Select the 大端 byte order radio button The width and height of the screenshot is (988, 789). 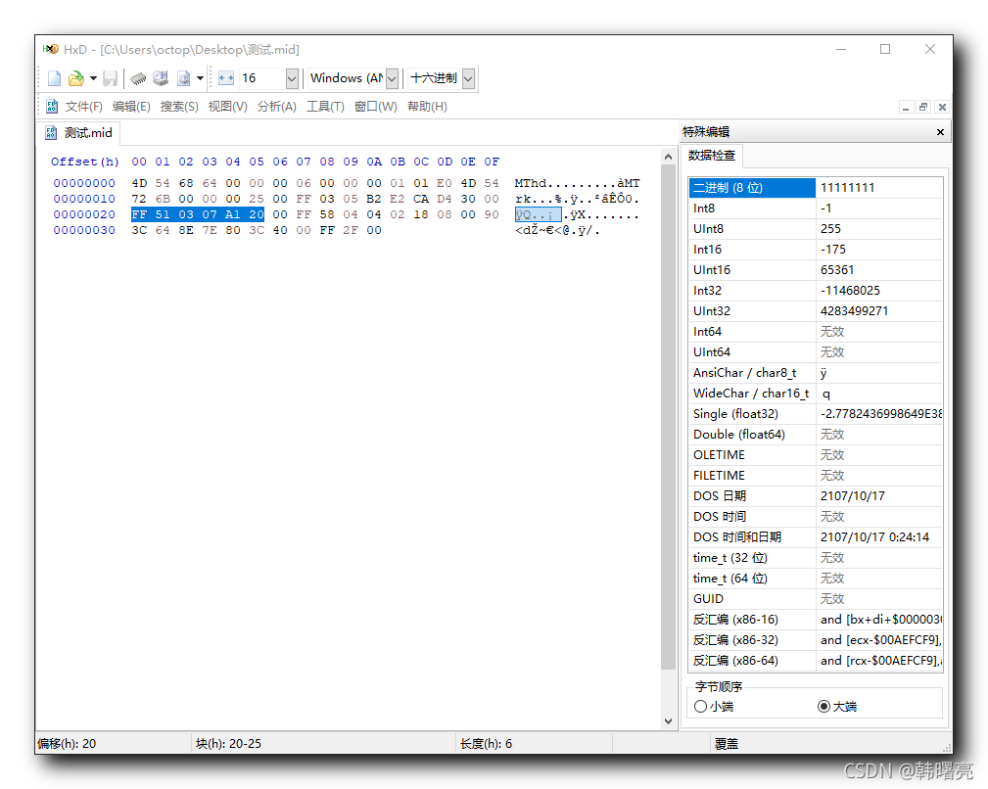(823, 707)
